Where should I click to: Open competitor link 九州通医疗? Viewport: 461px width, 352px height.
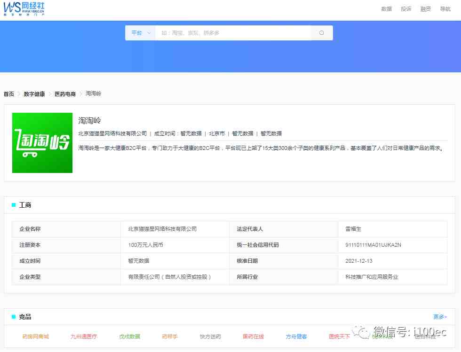point(84,336)
